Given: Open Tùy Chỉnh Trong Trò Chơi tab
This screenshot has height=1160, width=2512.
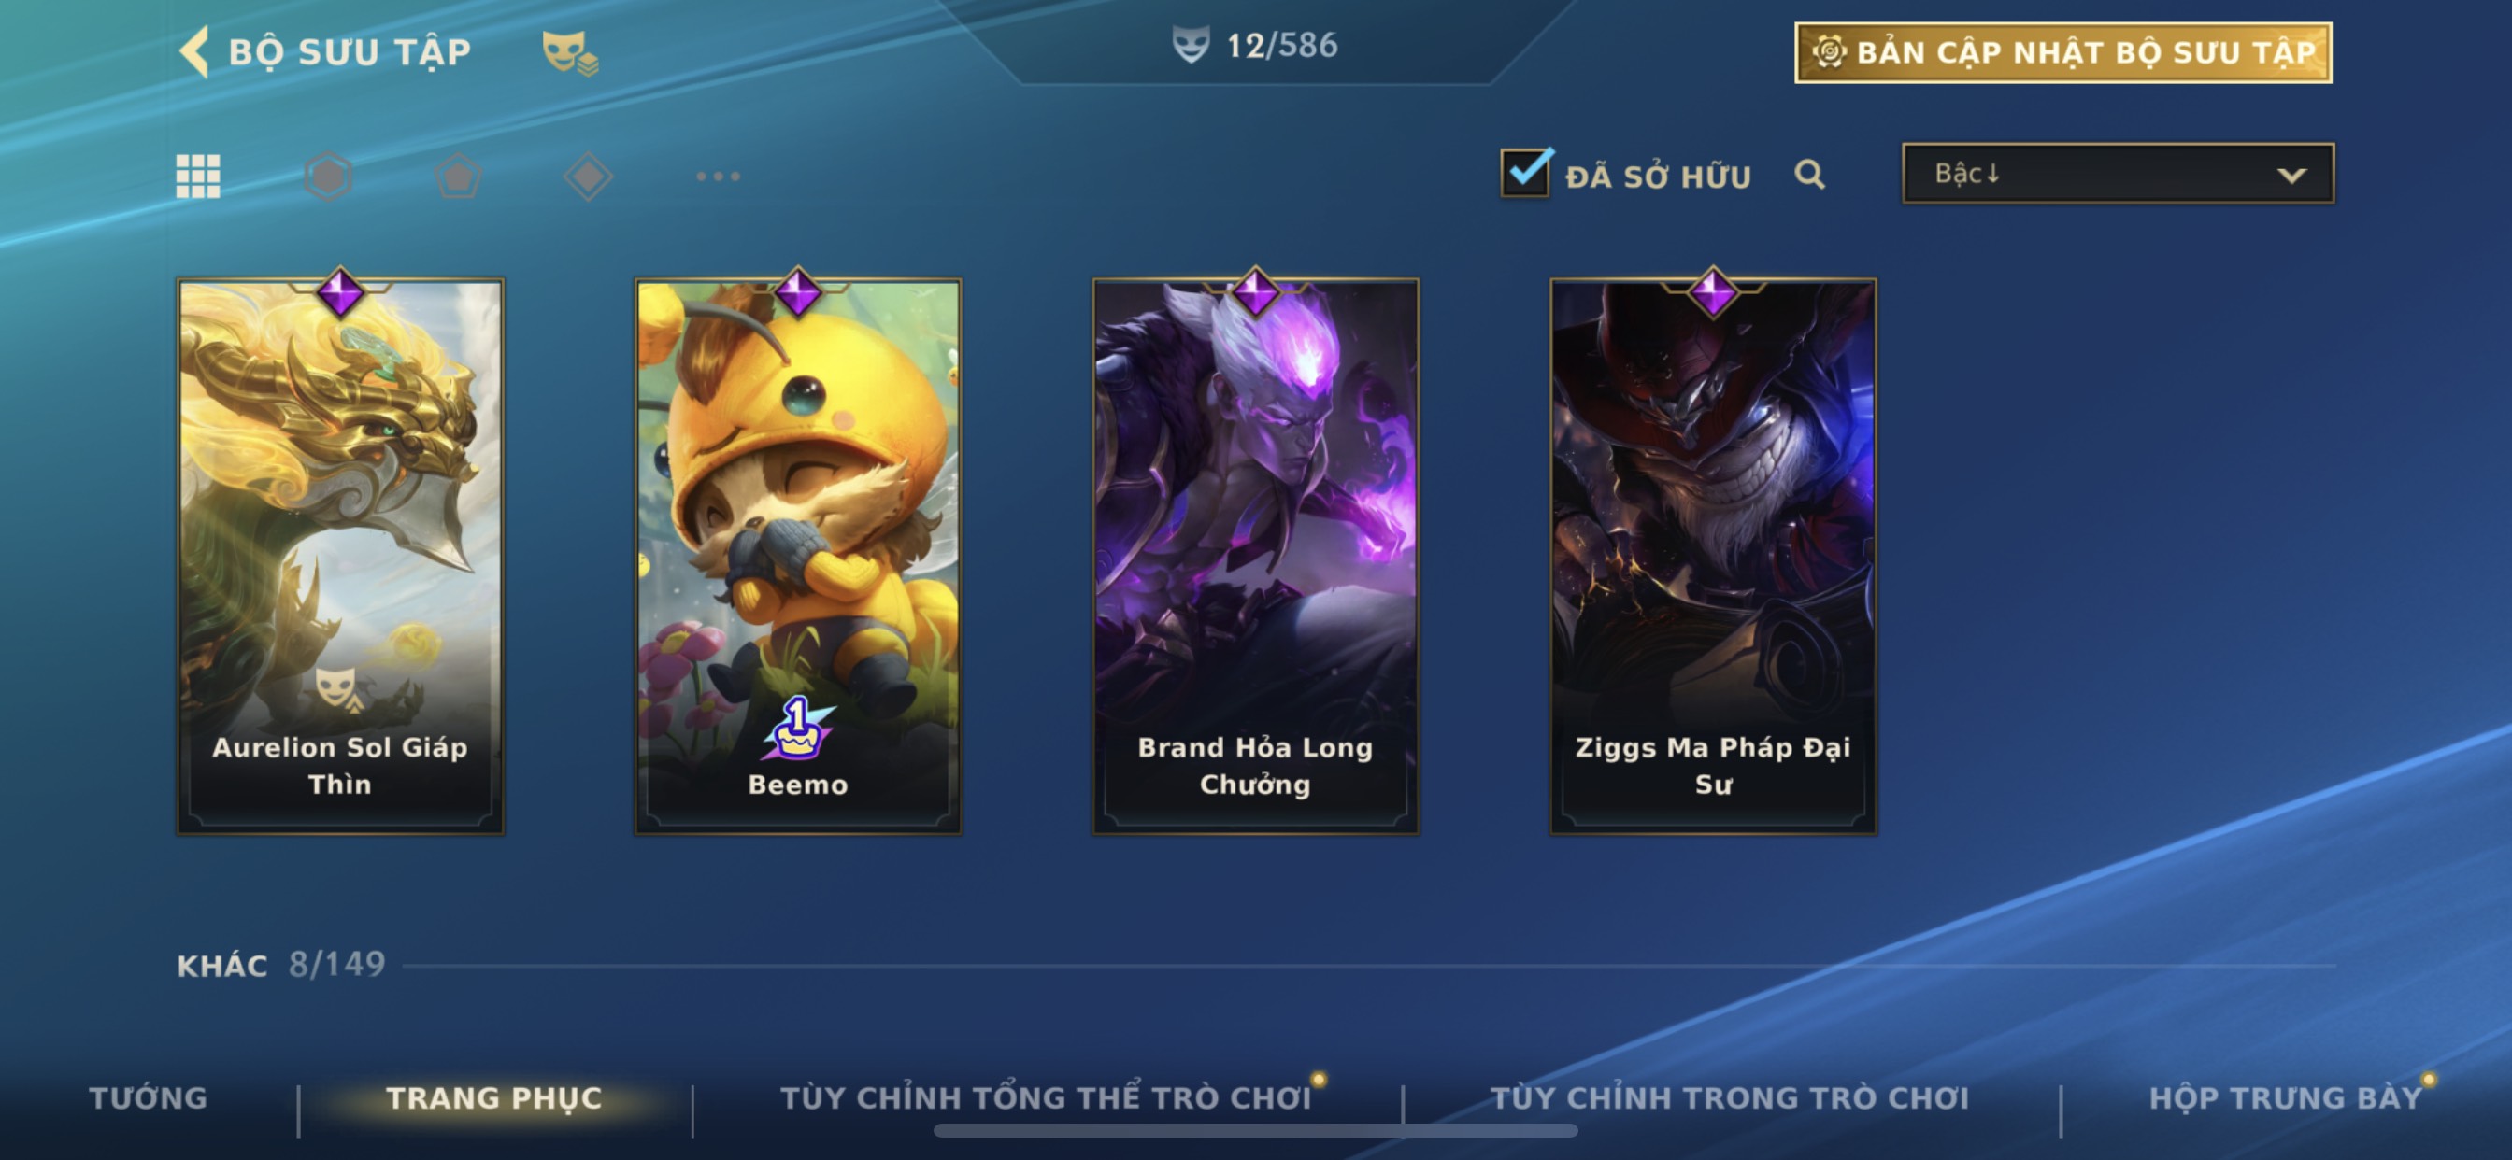Looking at the screenshot, I should (1730, 1098).
